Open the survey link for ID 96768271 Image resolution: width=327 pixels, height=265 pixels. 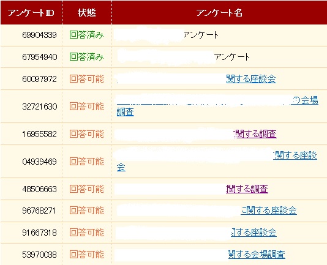point(269,211)
